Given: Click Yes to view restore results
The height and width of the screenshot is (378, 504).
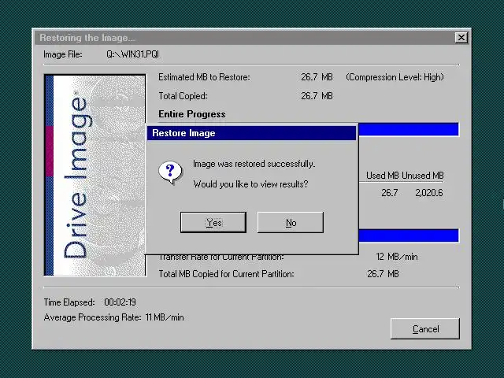Looking at the screenshot, I should (x=213, y=222).
